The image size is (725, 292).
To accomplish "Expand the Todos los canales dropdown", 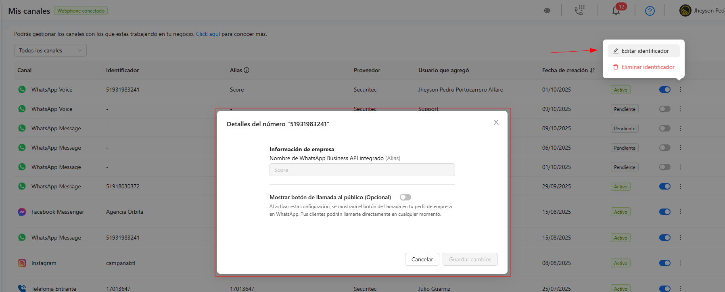I will (50, 50).
